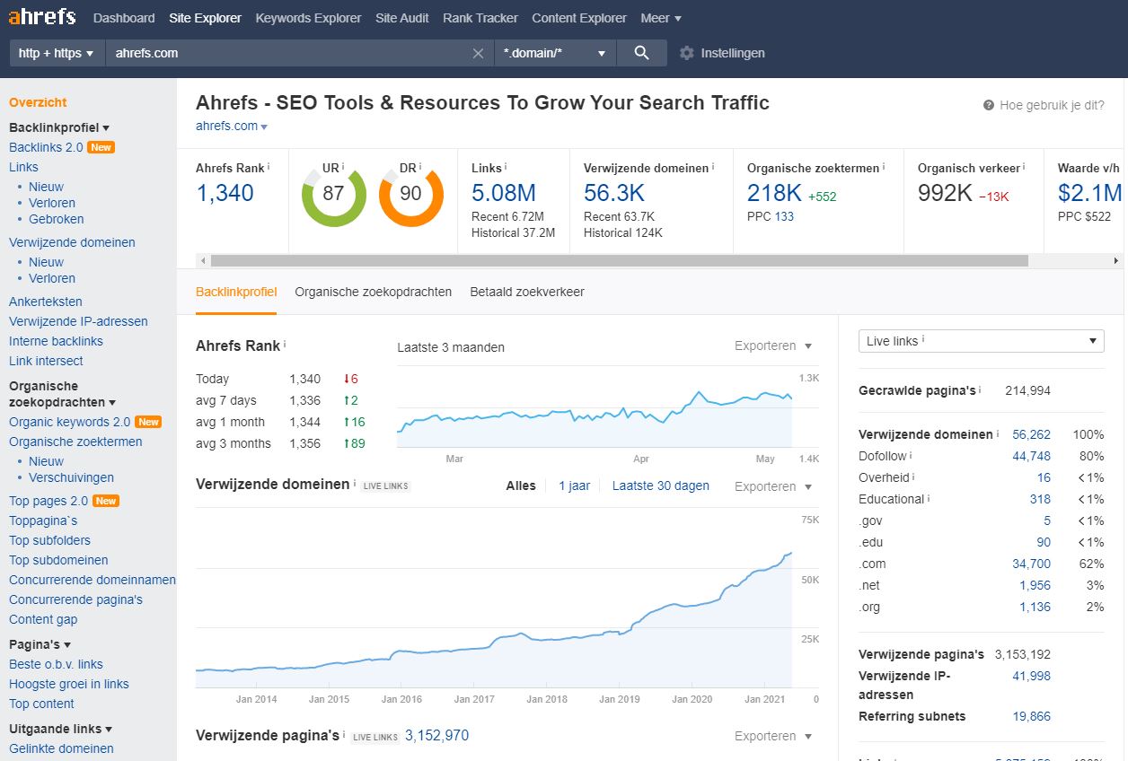Click info icon next to Gecrawlde pagina's
This screenshot has height=761, width=1128.
pyautogui.click(x=980, y=390)
